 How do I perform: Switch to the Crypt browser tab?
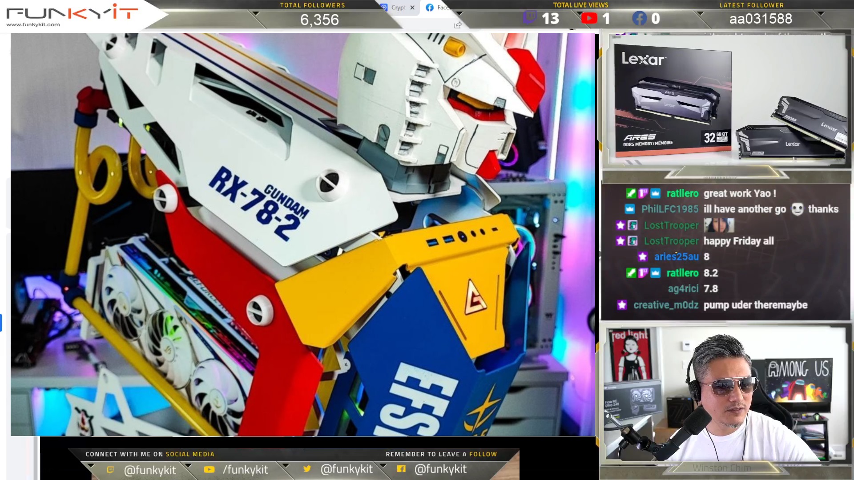point(398,8)
